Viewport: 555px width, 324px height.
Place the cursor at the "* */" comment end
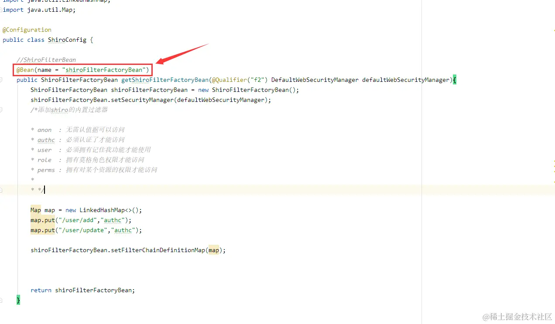pyautogui.click(x=45, y=190)
